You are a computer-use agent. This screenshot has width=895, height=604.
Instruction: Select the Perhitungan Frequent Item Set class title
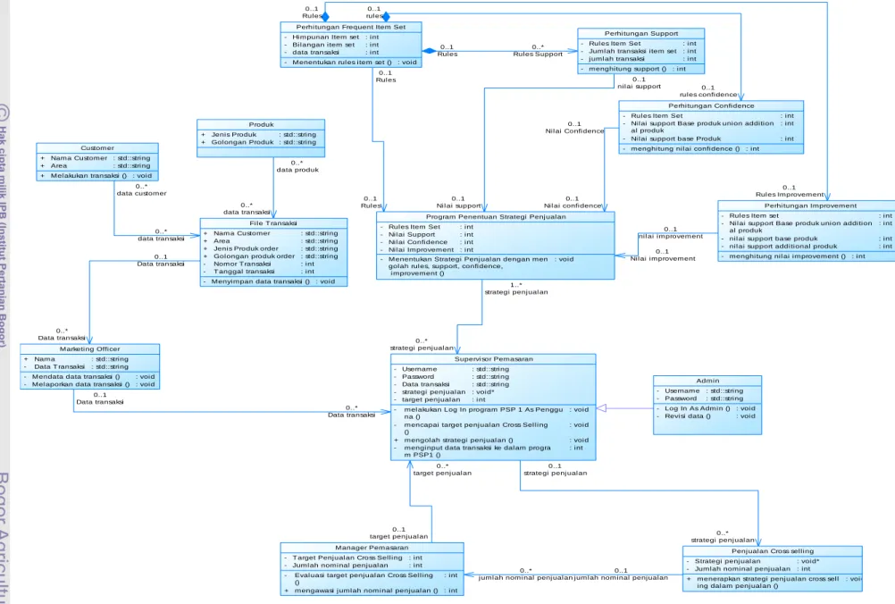click(x=350, y=27)
